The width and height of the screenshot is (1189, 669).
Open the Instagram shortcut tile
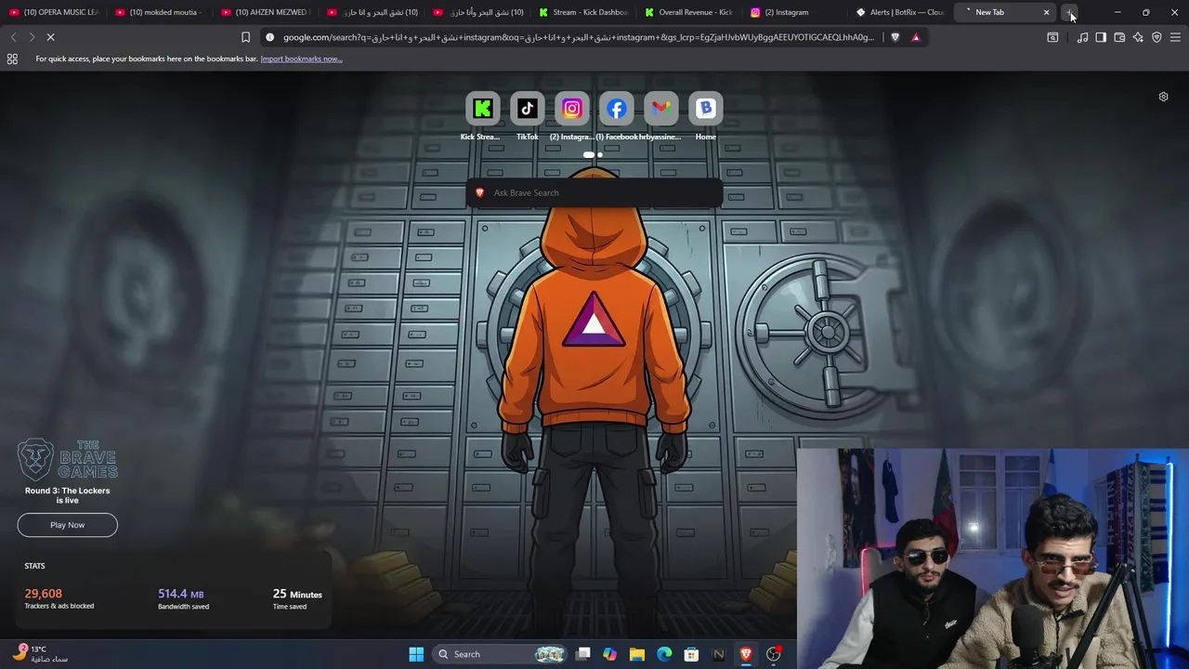coord(571,109)
